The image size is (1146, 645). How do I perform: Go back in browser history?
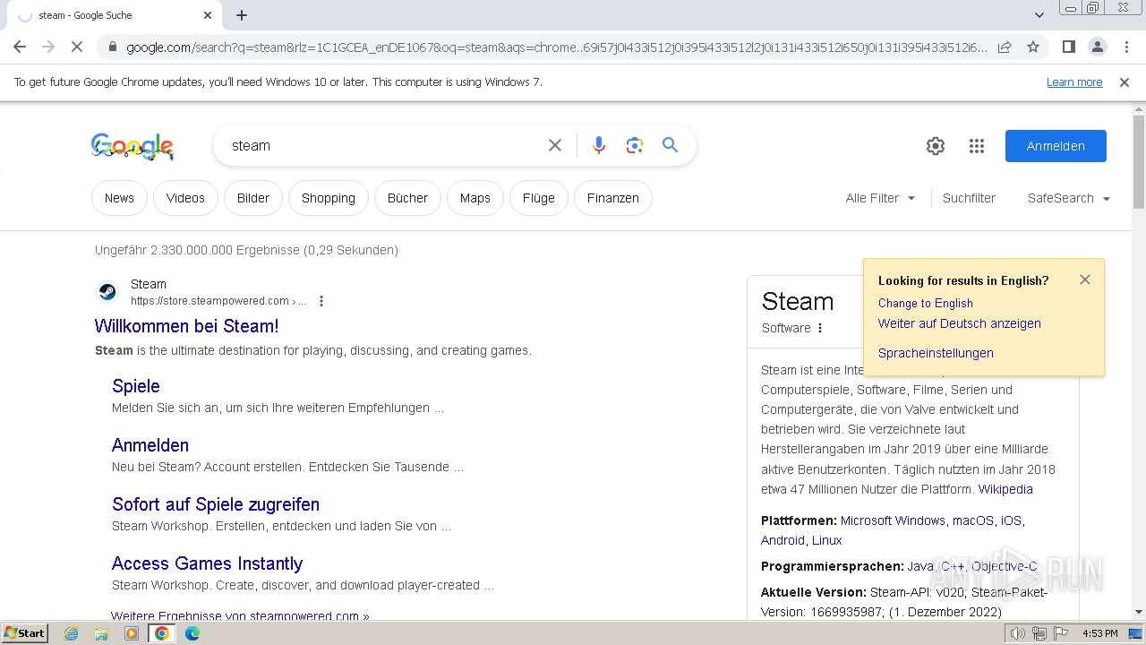point(20,47)
